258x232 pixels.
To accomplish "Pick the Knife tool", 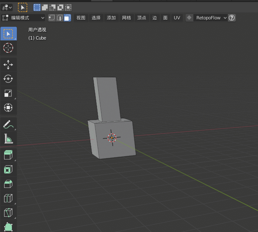I will (8, 213).
